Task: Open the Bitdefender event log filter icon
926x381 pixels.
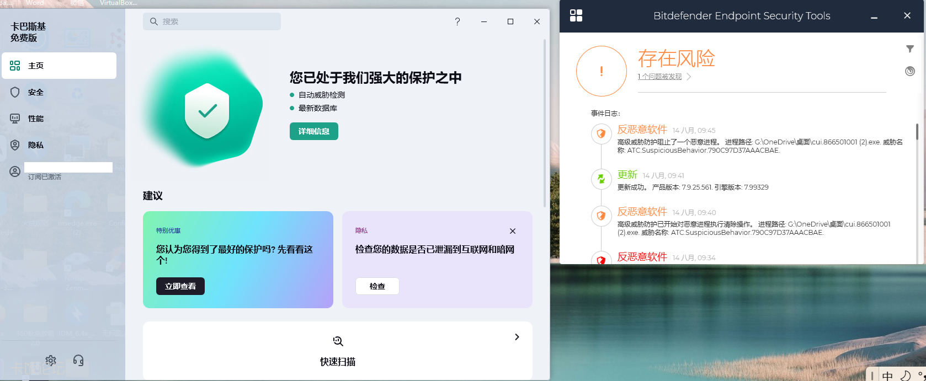Action: 910,49
